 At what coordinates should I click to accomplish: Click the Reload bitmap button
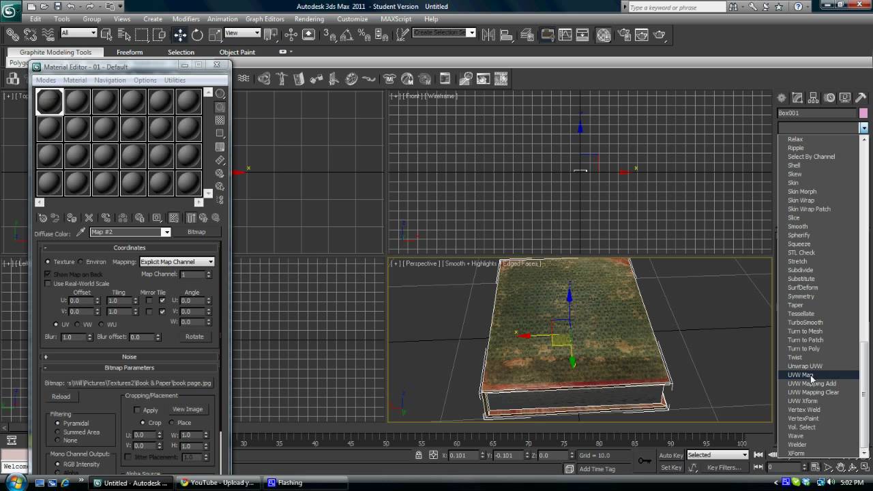pyautogui.click(x=61, y=396)
